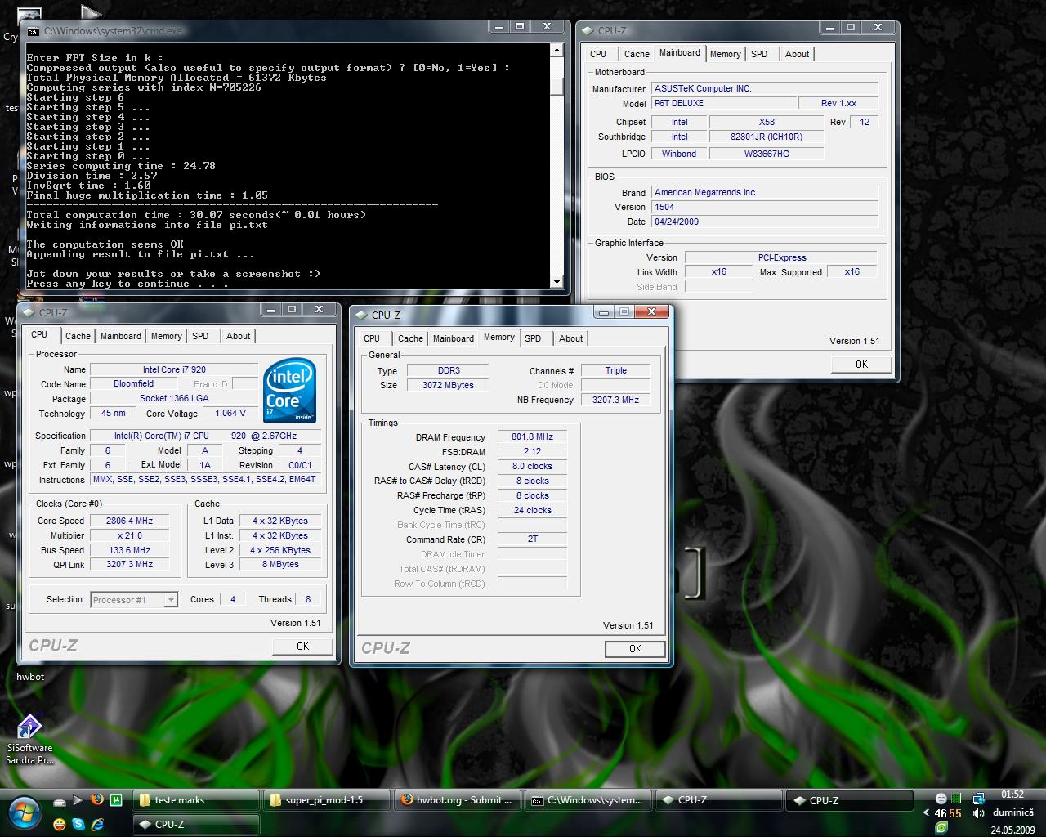Click the media player arrow quick launch icon
Screen dimensions: 1046x837
pyautogui.click(x=78, y=800)
